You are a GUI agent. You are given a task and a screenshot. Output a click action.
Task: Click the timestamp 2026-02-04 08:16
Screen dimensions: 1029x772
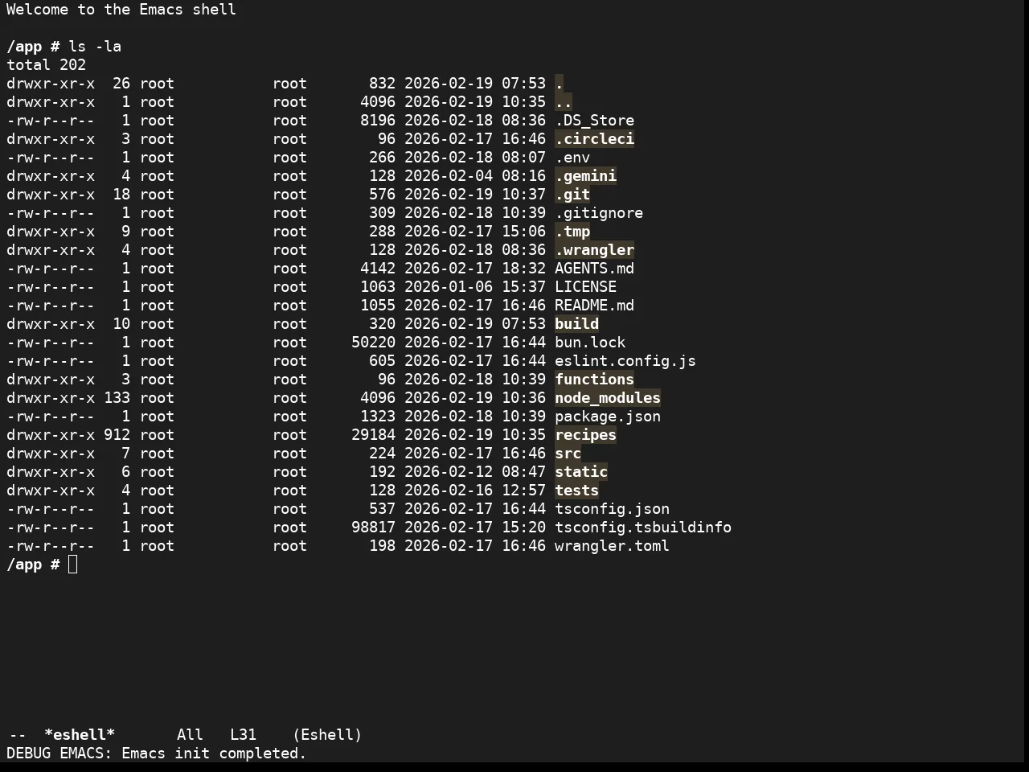pos(475,176)
